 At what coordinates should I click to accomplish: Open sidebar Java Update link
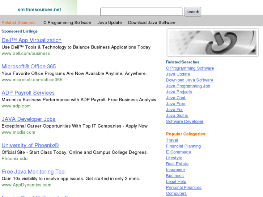[178, 74]
